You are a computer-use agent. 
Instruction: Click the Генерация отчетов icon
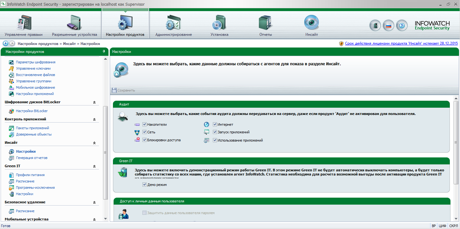(11, 158)
